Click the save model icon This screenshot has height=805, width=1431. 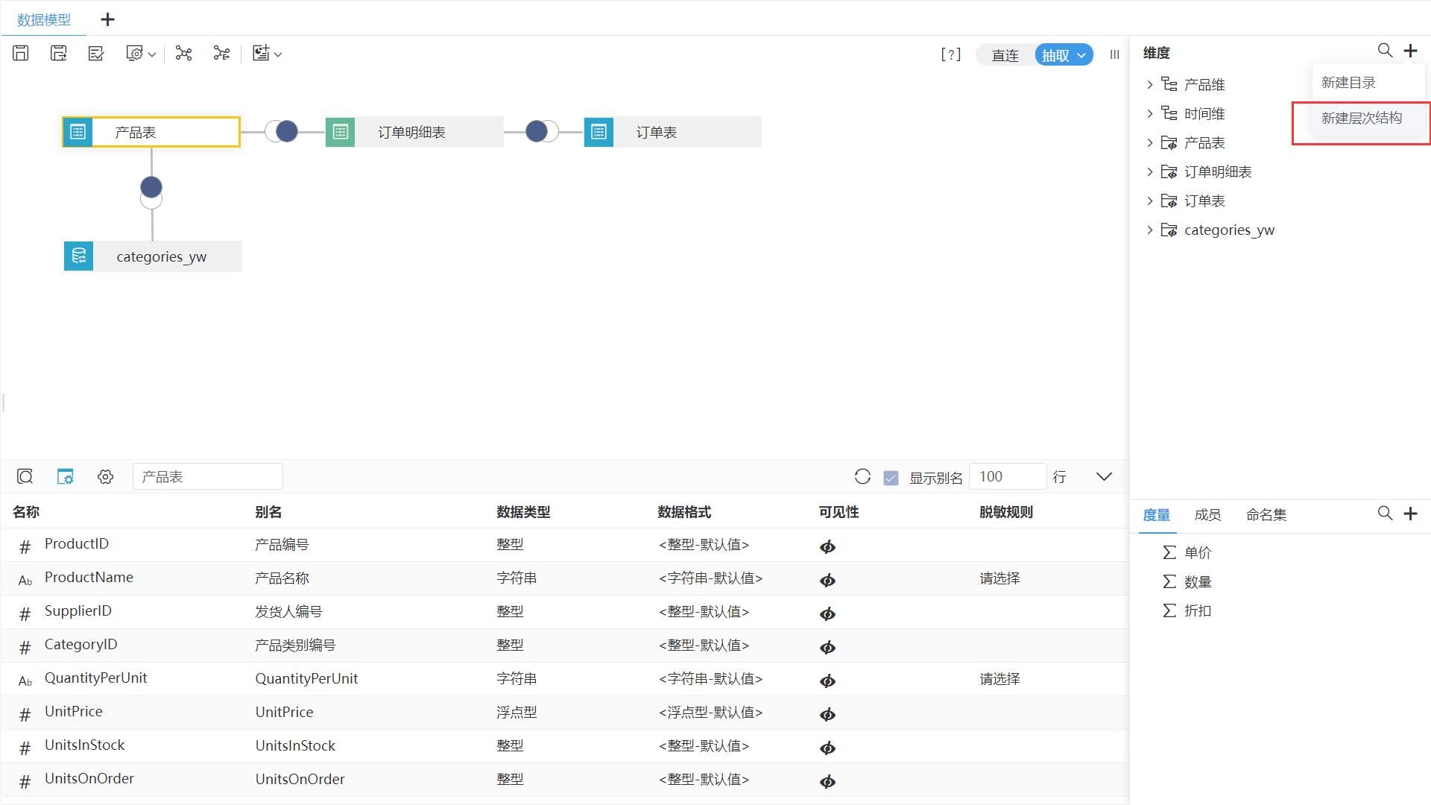click(x=20, y=52)
